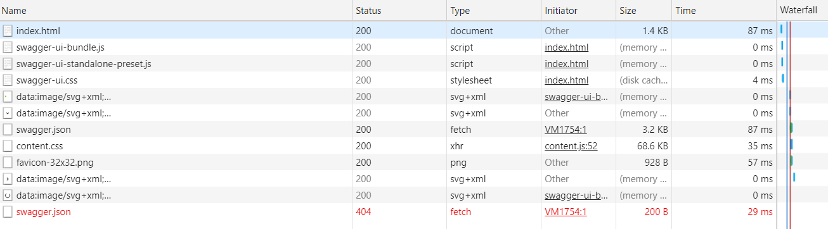Click the red 200 B size value

click(656, 211)
